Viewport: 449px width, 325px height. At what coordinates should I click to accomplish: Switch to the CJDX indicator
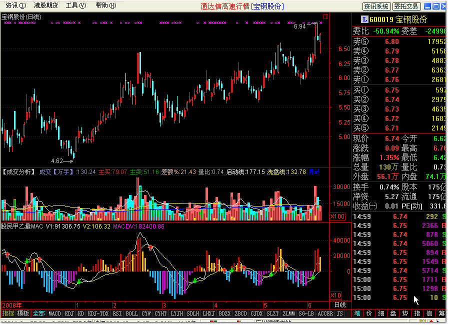pyautogui.click(x=257, y=313)
